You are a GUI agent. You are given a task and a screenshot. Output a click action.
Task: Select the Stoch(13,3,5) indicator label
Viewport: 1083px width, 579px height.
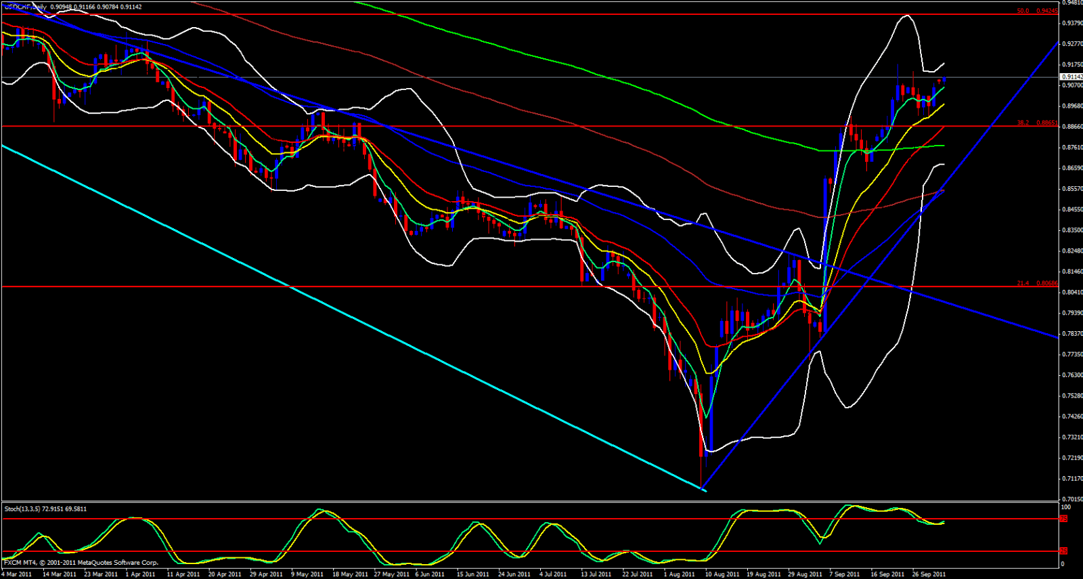[x=45, y=509]
